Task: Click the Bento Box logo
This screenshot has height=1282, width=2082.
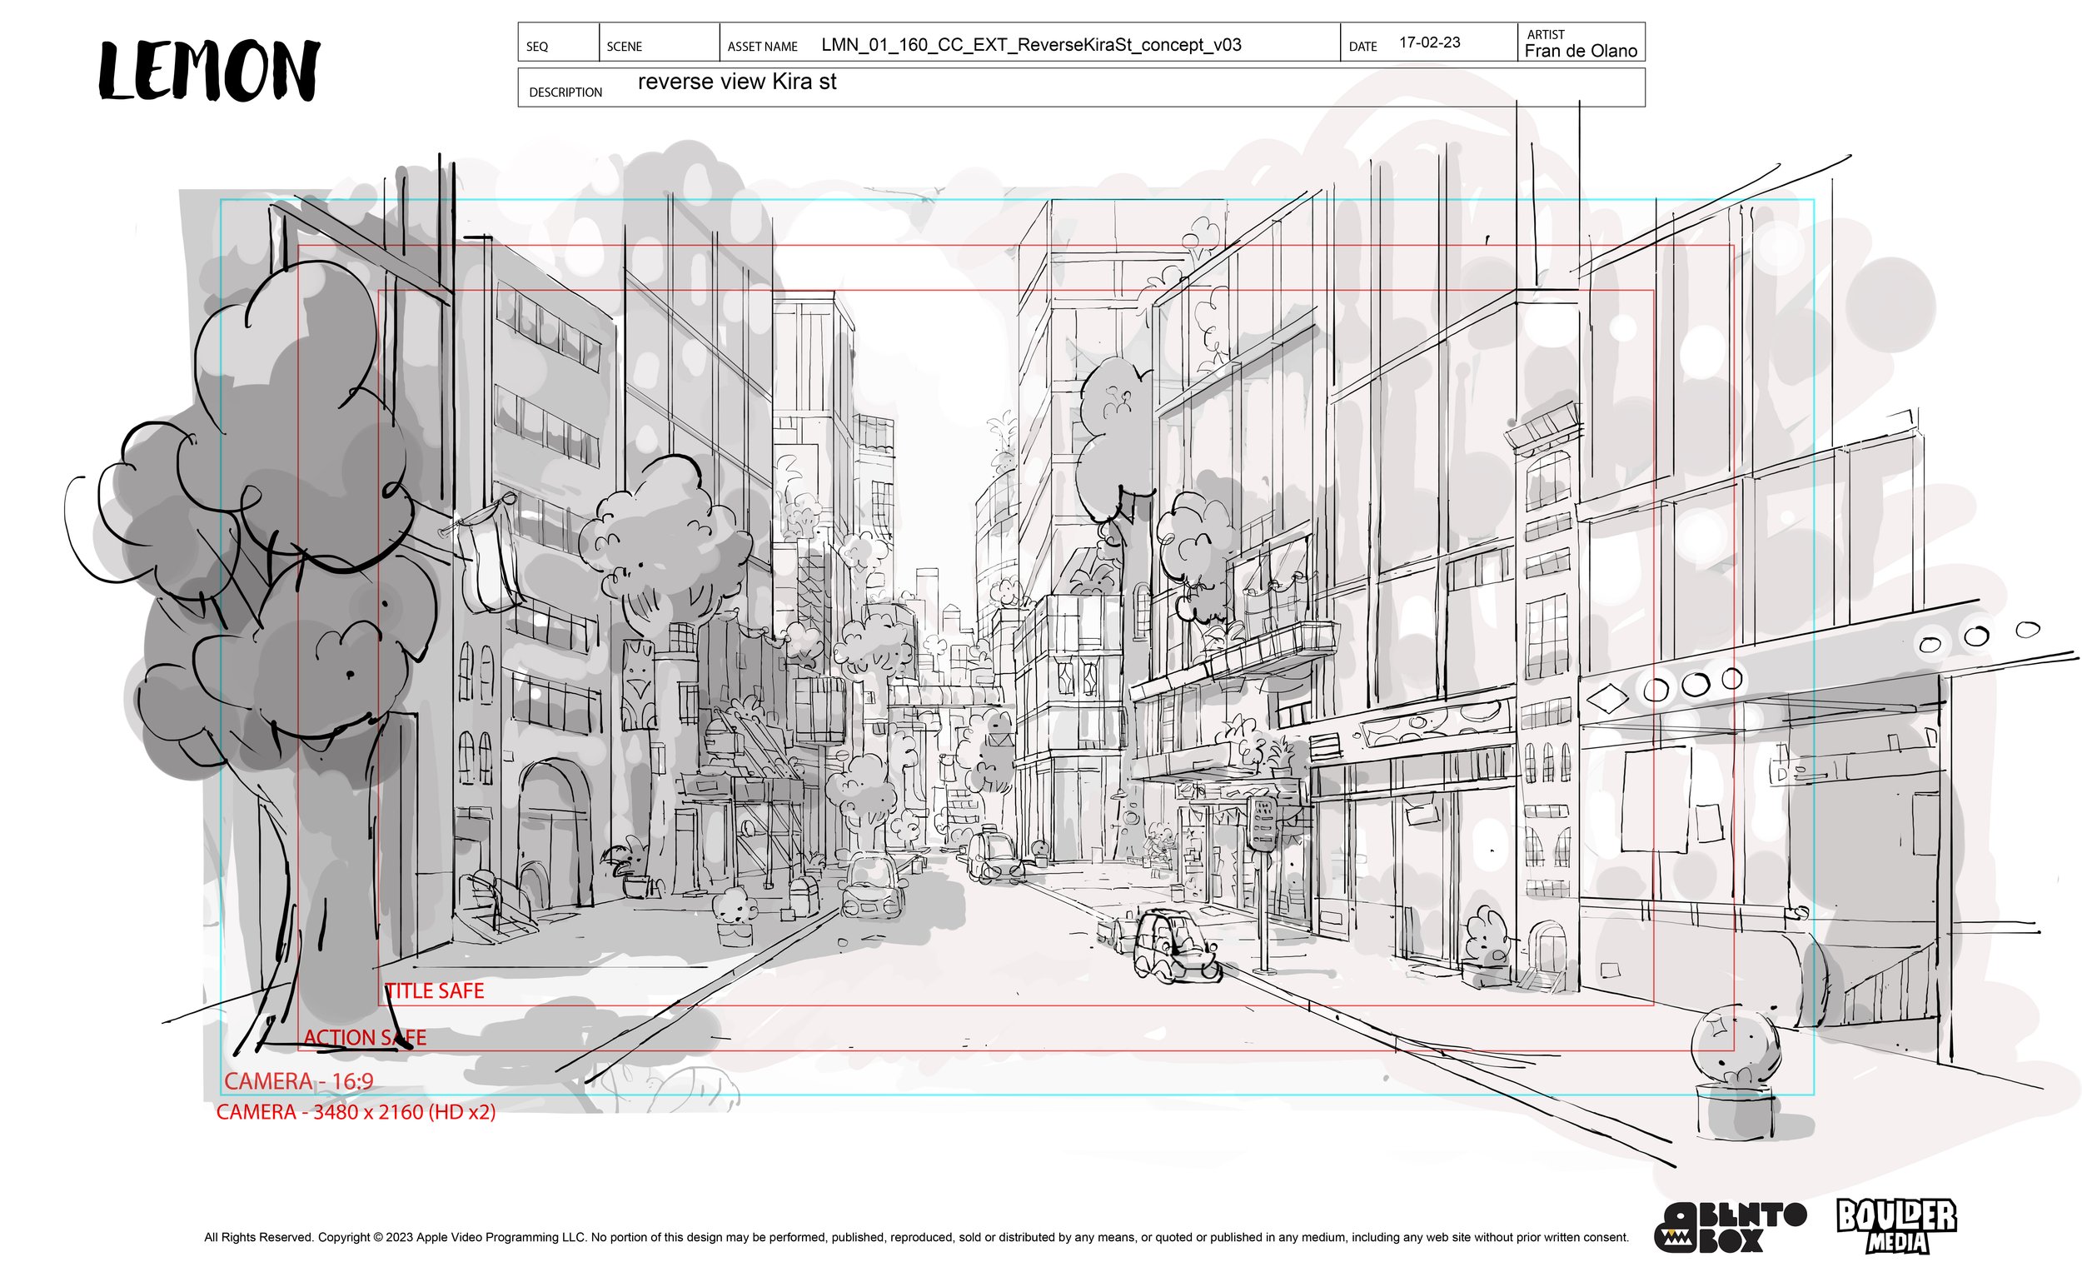Action: click(1731, 1227)
